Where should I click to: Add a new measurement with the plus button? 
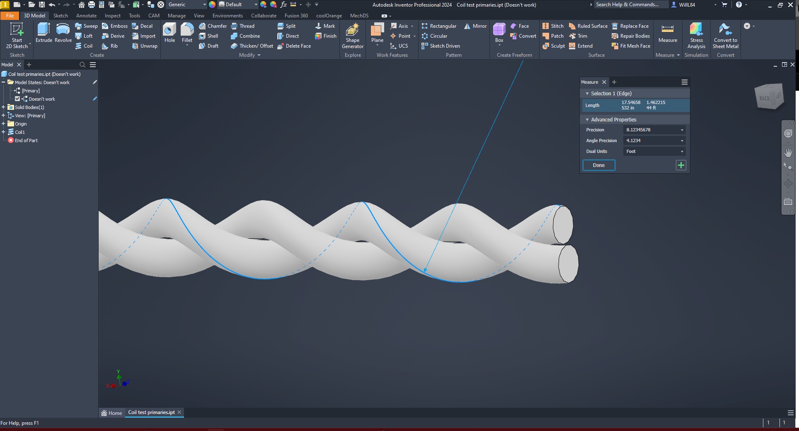(680, 165)
